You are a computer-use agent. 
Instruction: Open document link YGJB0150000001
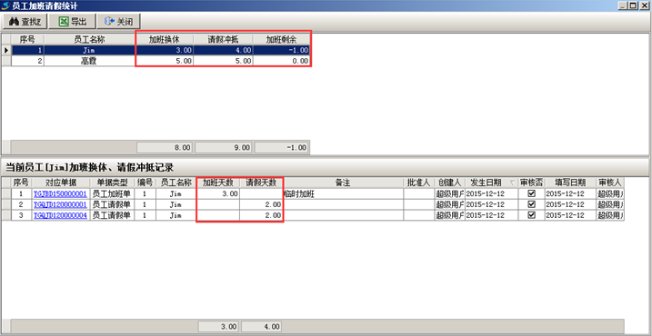click(60, 194)
